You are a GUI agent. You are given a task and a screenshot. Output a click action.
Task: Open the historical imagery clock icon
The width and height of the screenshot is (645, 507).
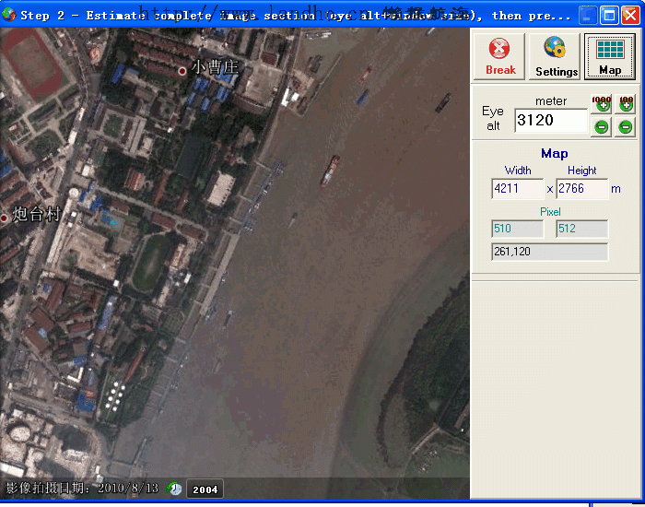176,489
